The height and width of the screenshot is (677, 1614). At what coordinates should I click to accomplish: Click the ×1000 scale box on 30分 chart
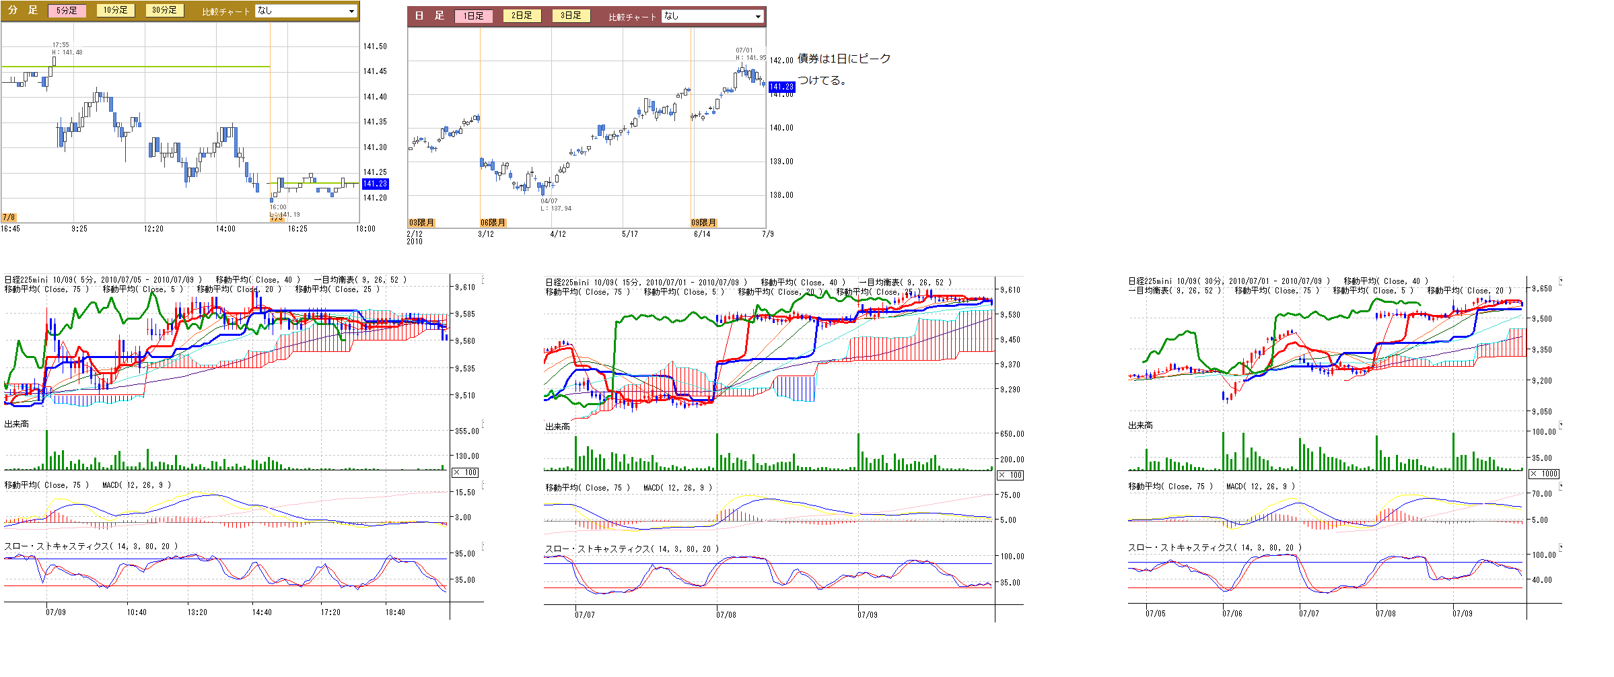point(1544,474)
